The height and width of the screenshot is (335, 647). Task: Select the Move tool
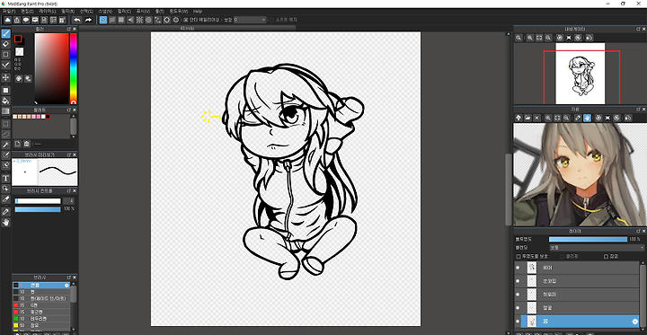pos(5,77)
